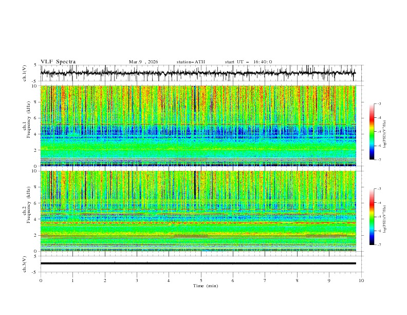407x315 pixels.
Task: Click the station=ATH label
Action: (x=191, y=62)
